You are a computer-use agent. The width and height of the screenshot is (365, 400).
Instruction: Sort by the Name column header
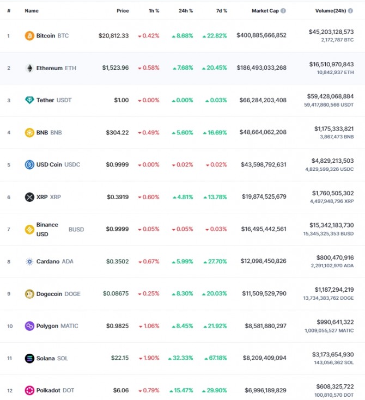click(x=32, y=11)
